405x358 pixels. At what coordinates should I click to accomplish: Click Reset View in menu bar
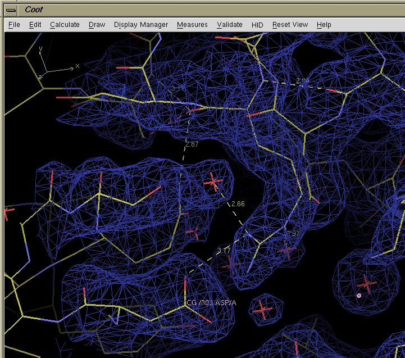290,25
